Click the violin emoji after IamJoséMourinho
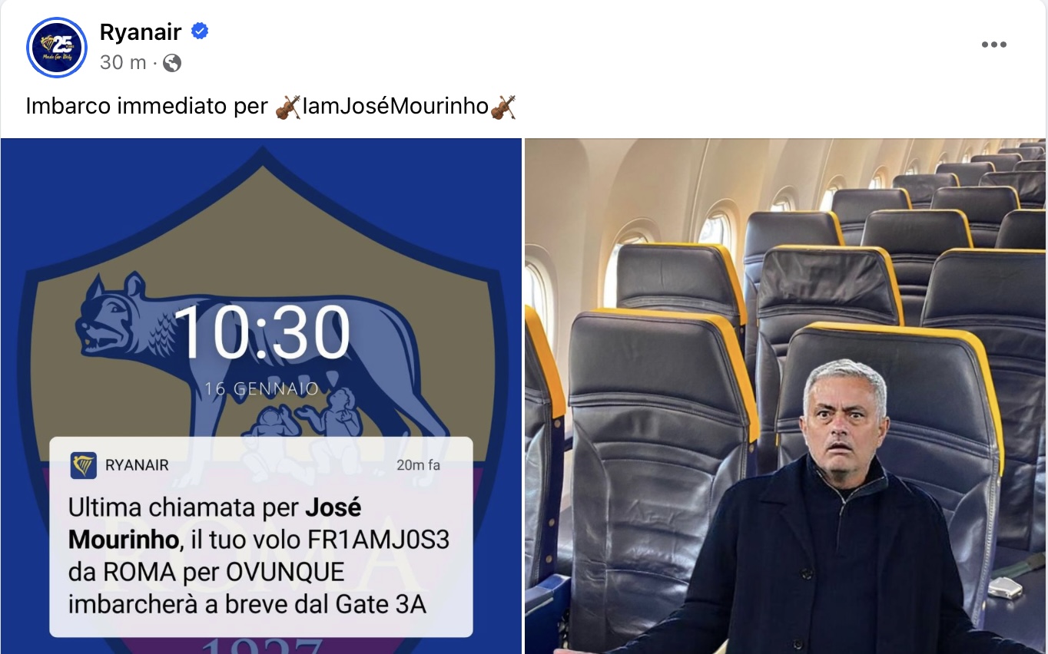 pyautogui.click(x=502, y=107)
